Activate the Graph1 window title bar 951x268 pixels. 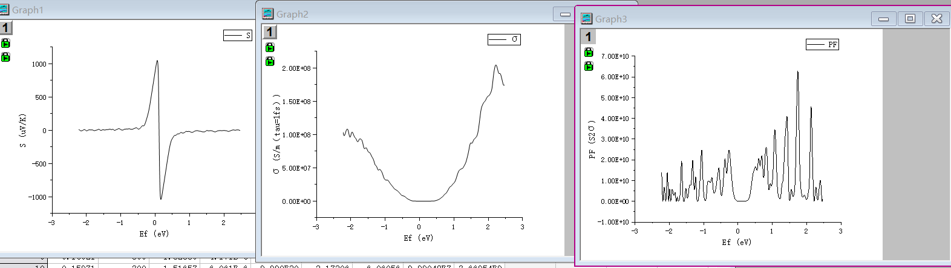pyautogui.click(x=121, y=10)
